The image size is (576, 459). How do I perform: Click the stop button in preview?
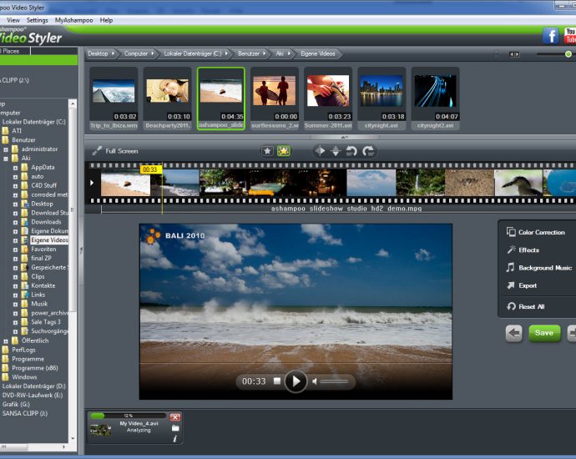click(x=277, y=381)
